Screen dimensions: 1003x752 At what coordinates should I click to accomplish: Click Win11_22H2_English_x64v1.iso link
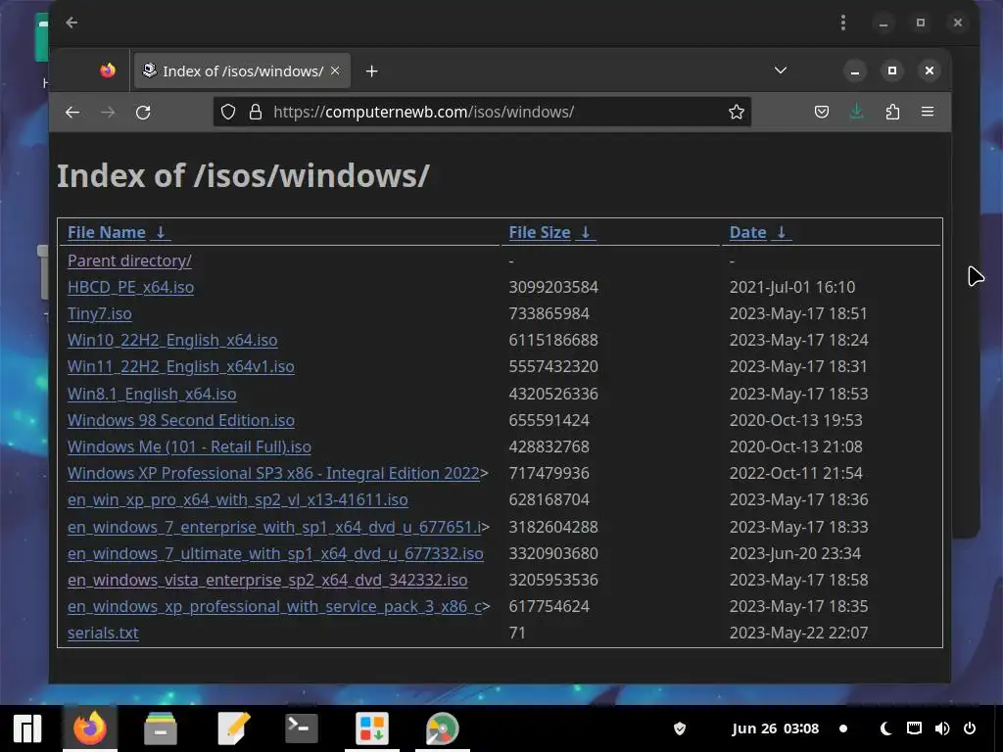pos(181,366)
